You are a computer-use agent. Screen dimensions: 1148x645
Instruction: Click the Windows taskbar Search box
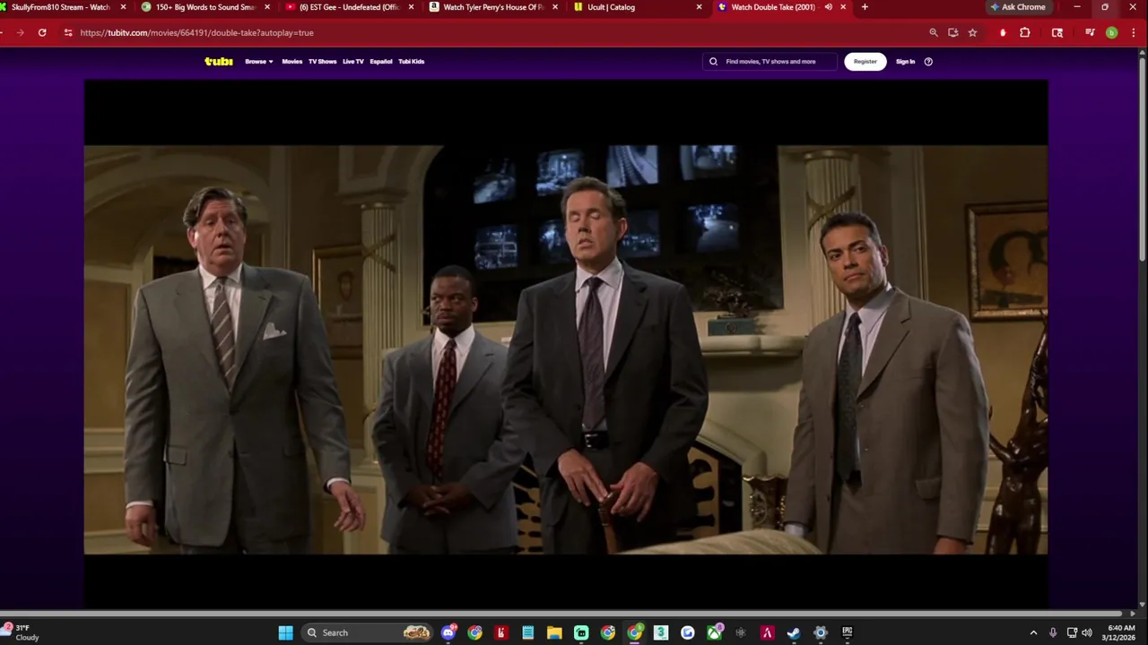[366, 632]
